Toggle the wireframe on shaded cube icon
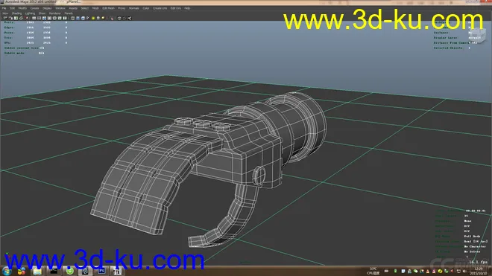492x276 pixels. (x=83, y=18)
